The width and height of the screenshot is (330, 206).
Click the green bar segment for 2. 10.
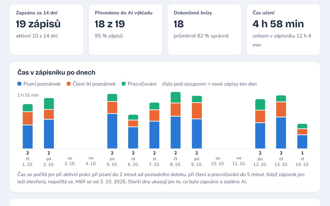(49, 104)
